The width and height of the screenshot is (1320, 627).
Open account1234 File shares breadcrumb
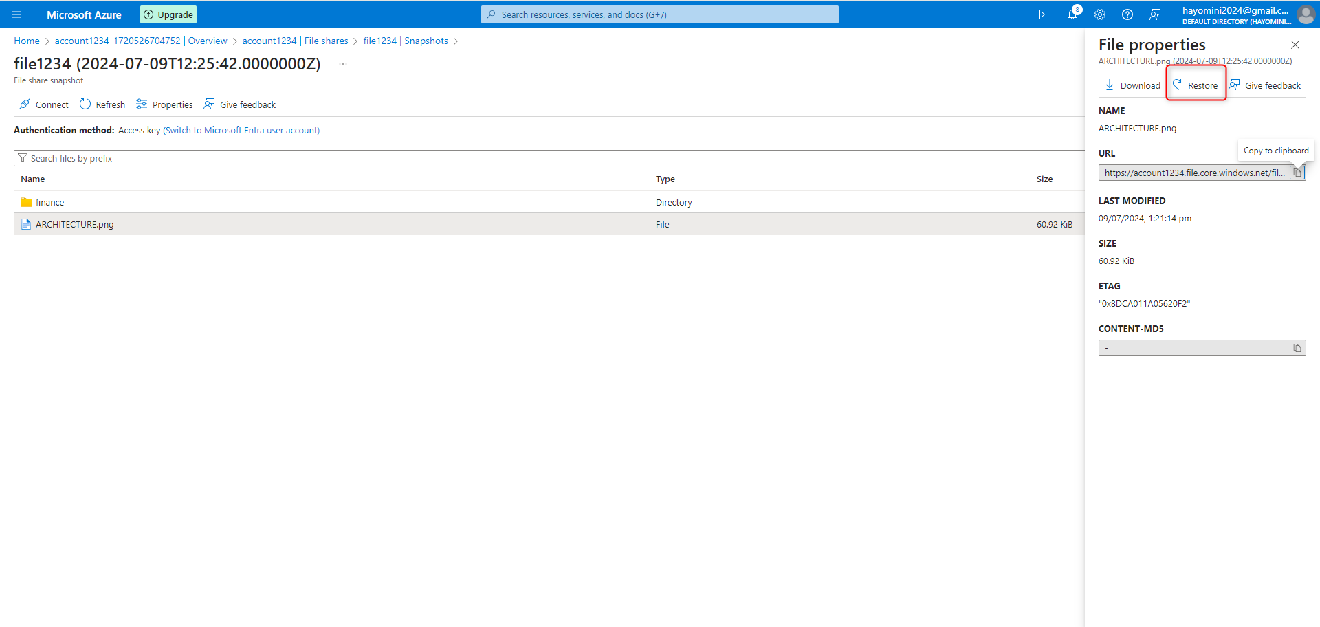coord(295,41)
